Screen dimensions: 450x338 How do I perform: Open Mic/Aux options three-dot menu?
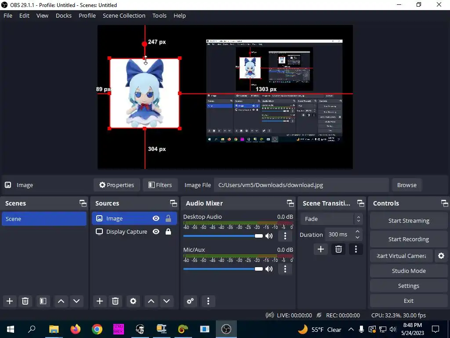point(285,269)
